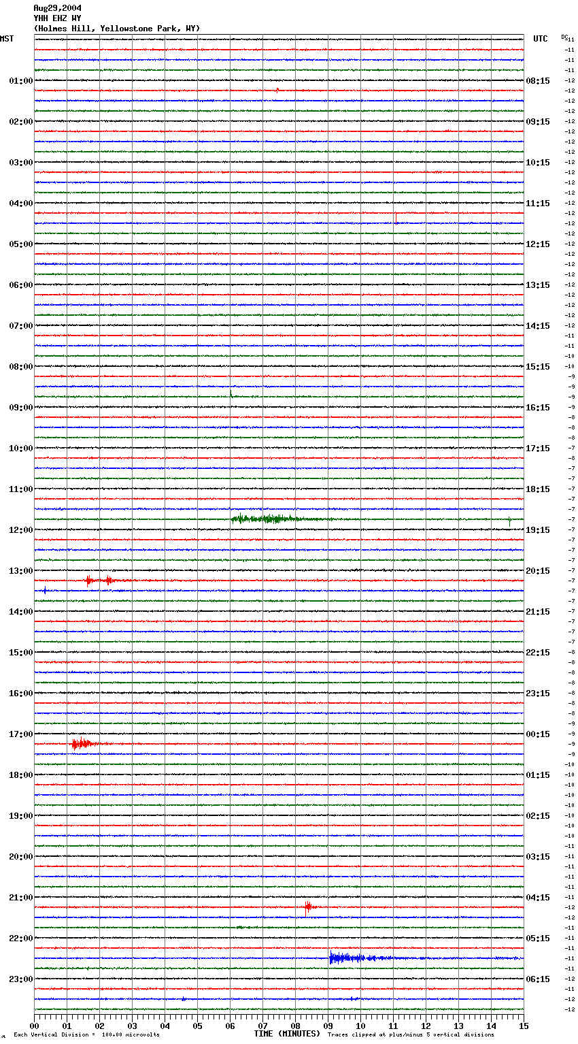The height and width of the screenshot is (1044, 578).
Task: Click the Aug29,2004 date header
Action: click(x=57, y=8)
